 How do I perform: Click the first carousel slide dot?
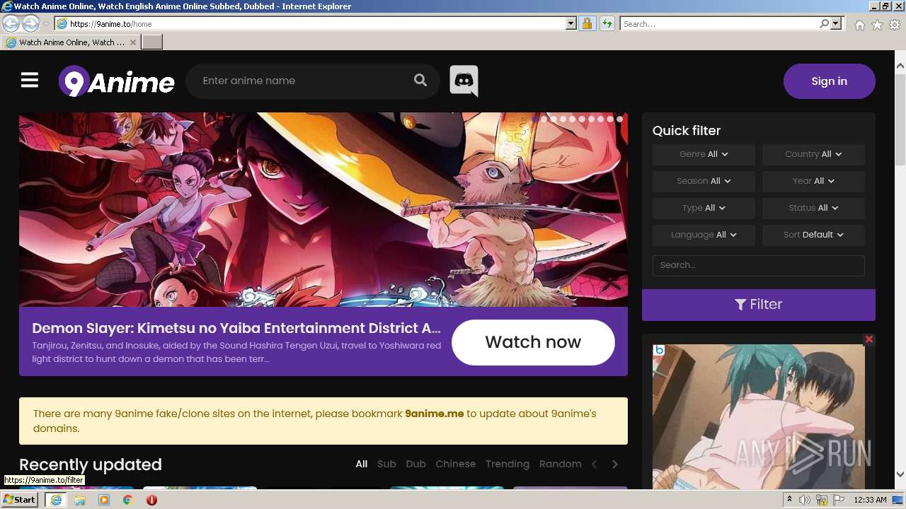pos(534,119)
